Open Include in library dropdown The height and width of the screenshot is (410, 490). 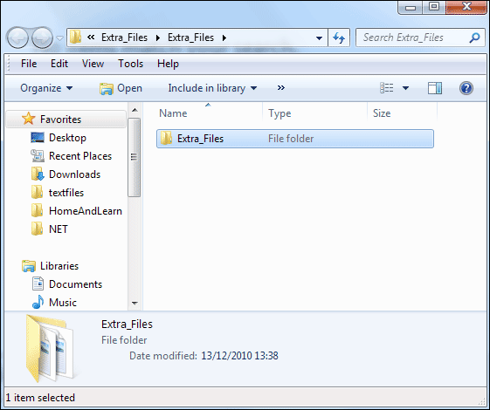pyautogui.click(x=212, y=88)
